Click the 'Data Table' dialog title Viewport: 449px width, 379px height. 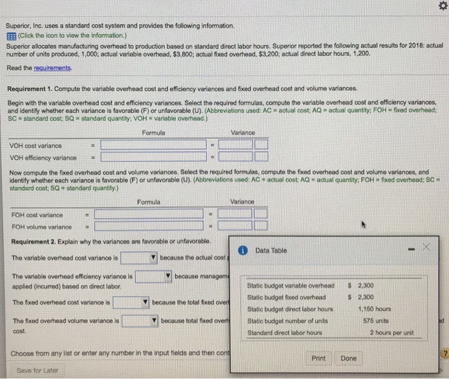pyautogui.click(x=271, y=251)
